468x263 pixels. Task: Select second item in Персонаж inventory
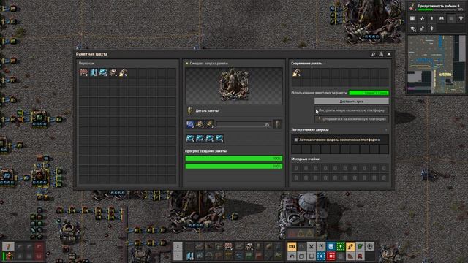pyautogui.click(x=94, y=72)
